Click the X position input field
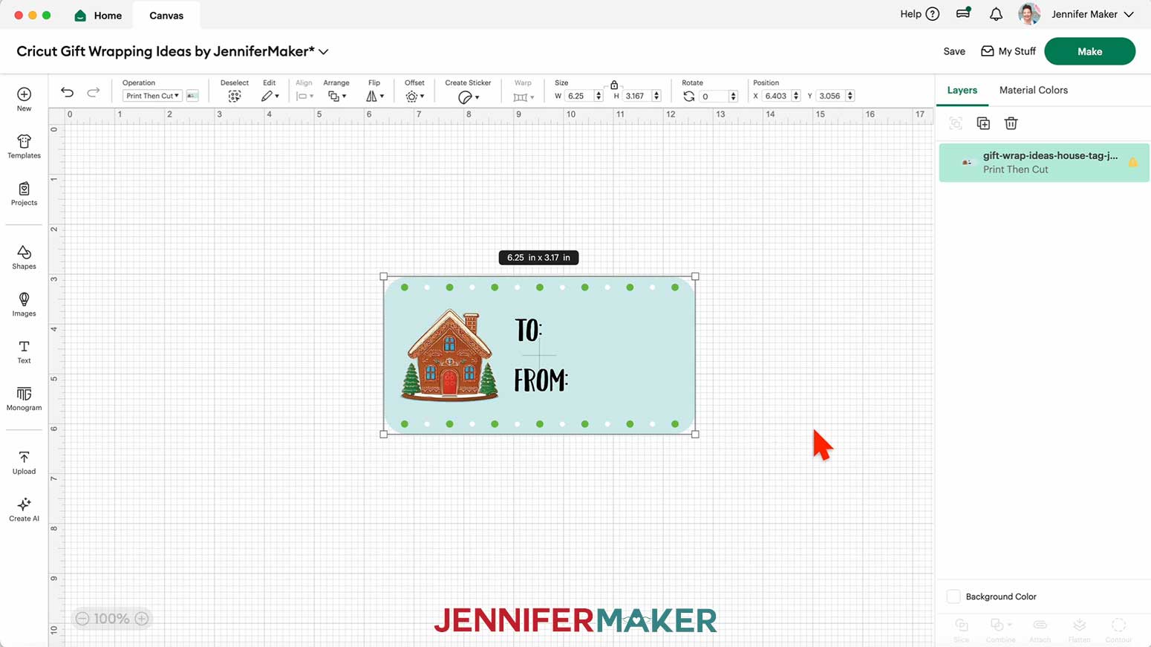1151x647 pixels. pyautogui.click(x=776, y=96)
